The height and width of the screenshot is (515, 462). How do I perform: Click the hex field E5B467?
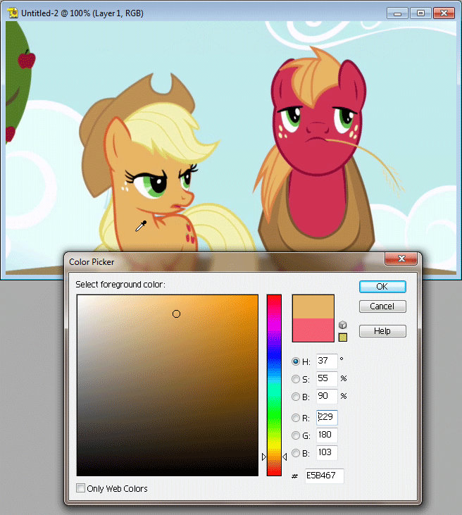point(325,476)
